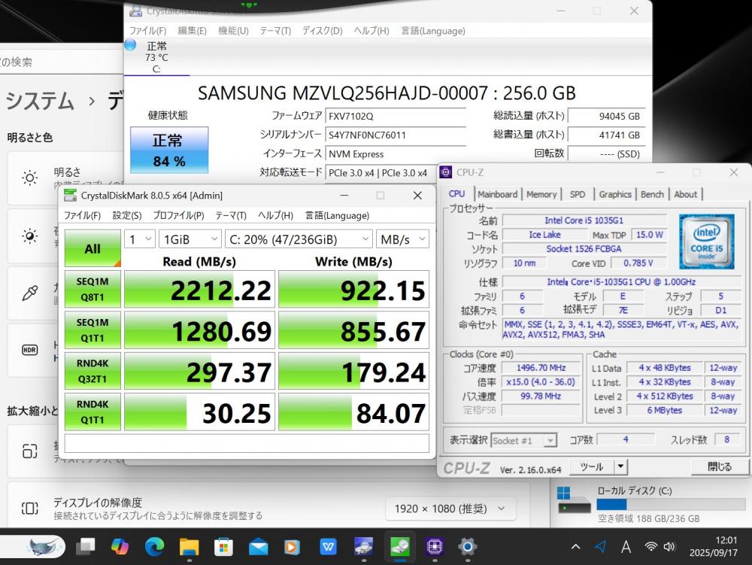752x565 pixels.
Task: Open the MB/s unit dropdown
Action: (402, 238)
